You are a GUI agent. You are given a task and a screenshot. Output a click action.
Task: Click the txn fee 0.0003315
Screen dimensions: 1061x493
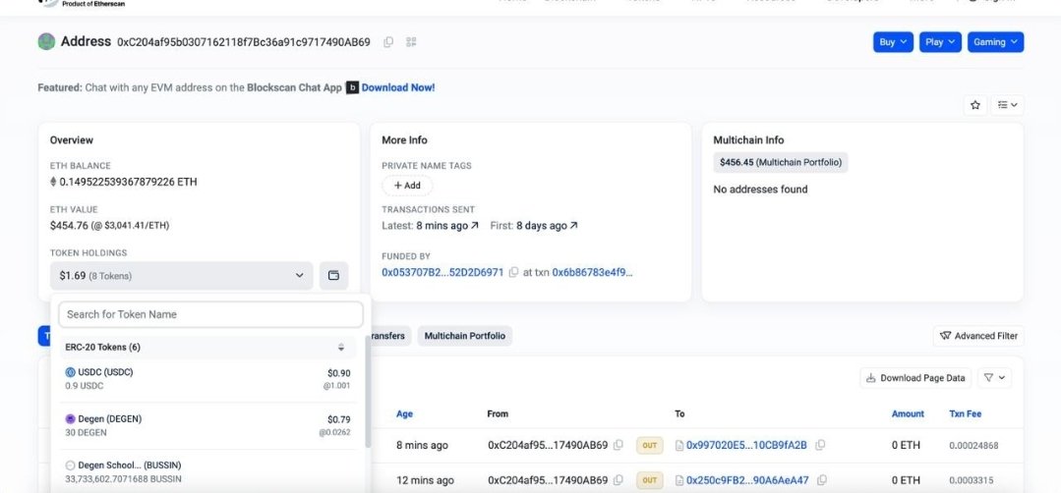971,481
